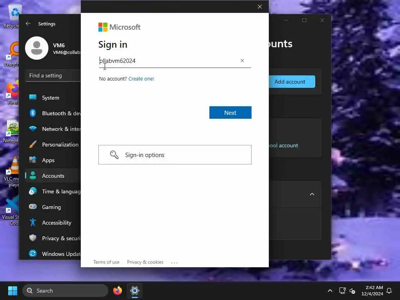This screenshot has width=400, height=300.
Task: Open Sign-in options
Action: point(175,155)
